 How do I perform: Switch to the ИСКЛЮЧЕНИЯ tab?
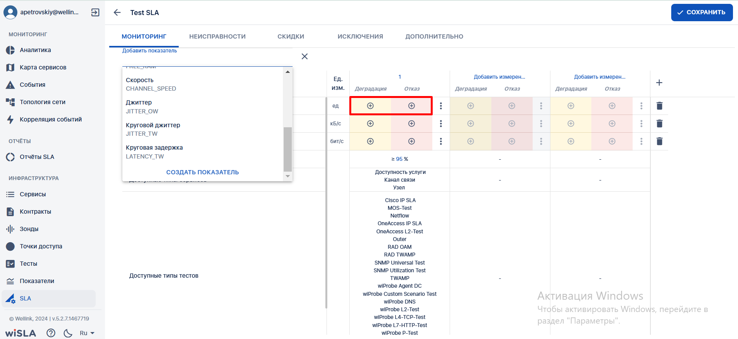click(x=360, y=37)
